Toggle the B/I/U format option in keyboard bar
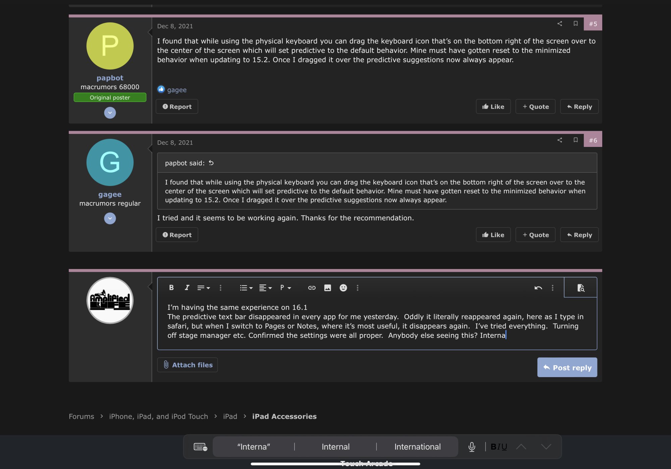 [x=499, y=447]
